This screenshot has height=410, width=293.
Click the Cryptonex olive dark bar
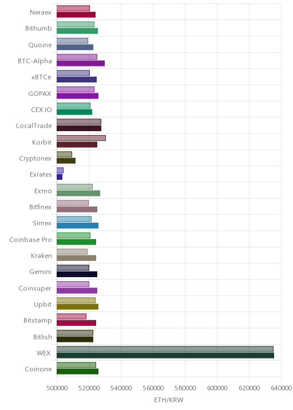pyautogui.click(x=66, y=161)
